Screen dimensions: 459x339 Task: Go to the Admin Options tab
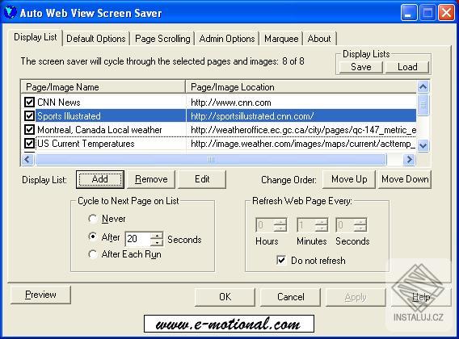227,39
